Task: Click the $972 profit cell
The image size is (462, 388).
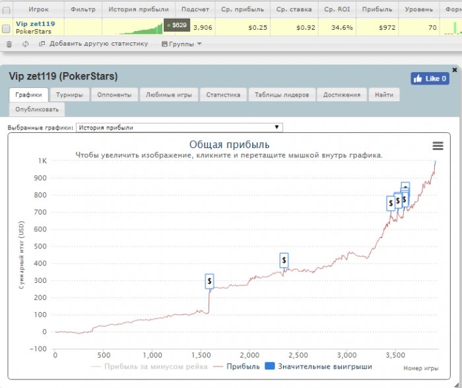Action: 387,28
